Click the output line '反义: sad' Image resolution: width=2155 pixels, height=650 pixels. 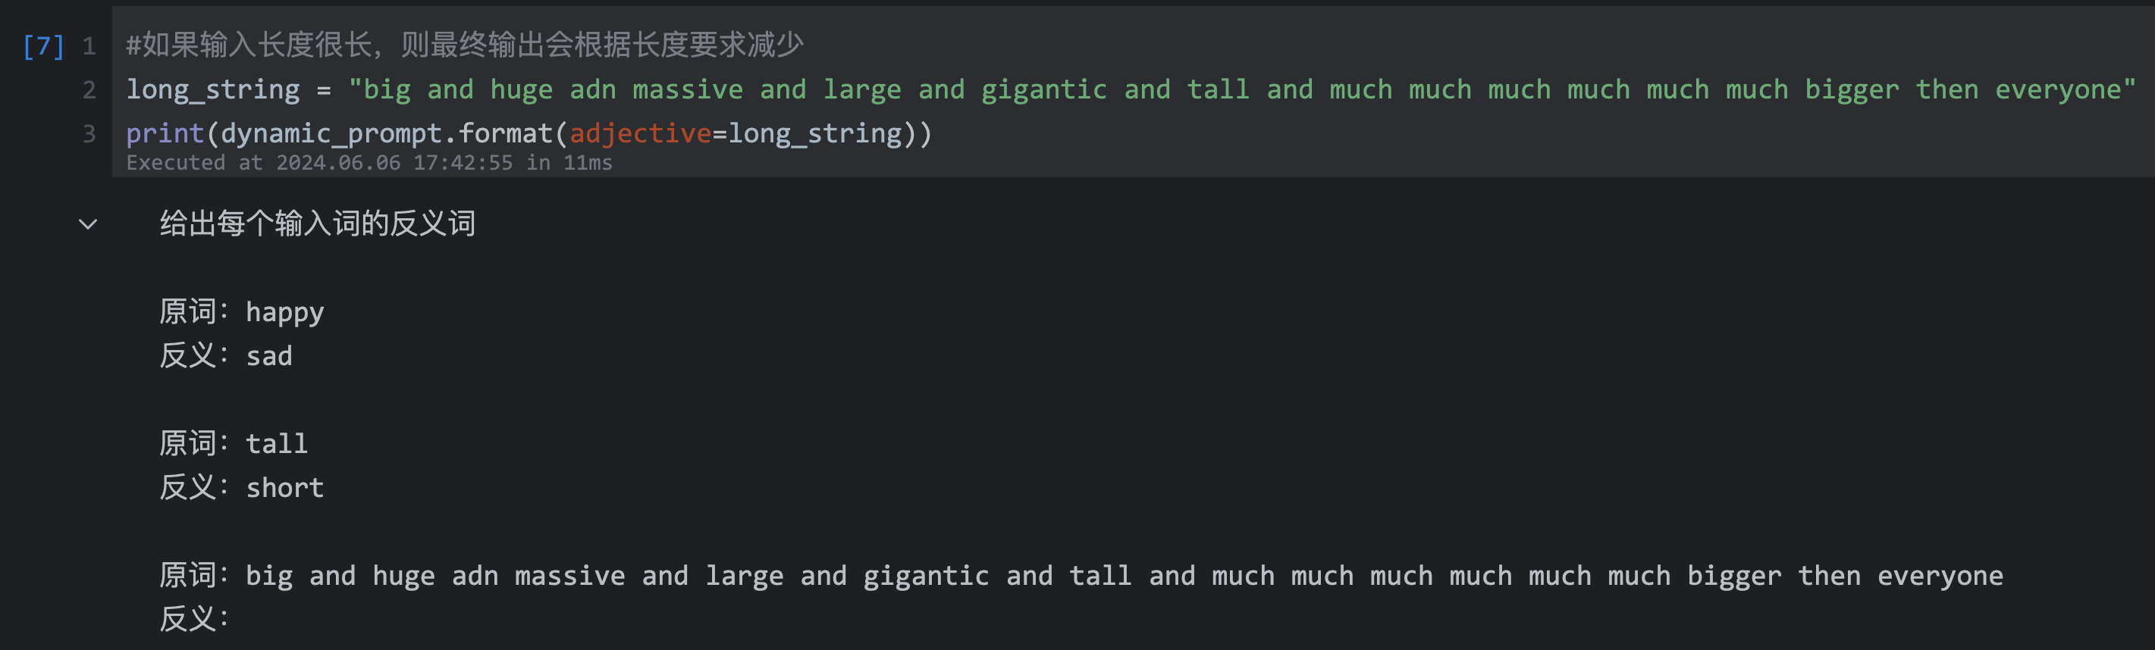point(226,356)
